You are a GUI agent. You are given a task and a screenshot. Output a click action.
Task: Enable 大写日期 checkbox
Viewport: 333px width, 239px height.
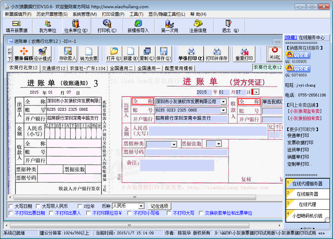[11, 206]
